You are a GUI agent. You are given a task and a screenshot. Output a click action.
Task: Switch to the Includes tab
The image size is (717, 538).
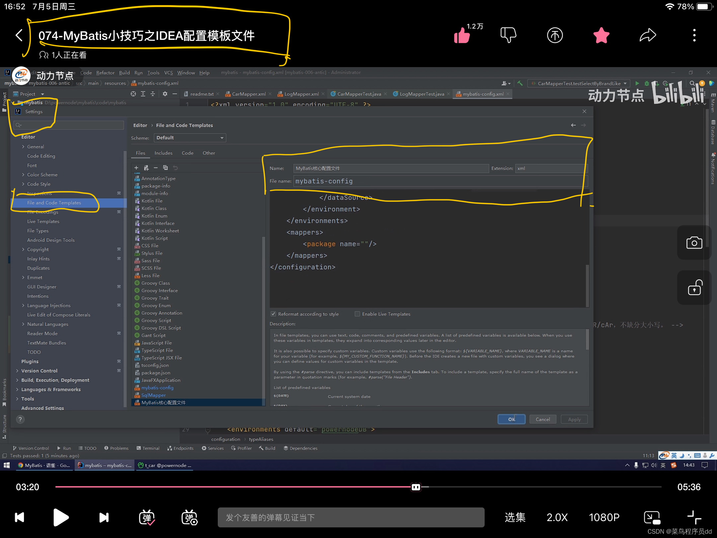click(163, 153)
